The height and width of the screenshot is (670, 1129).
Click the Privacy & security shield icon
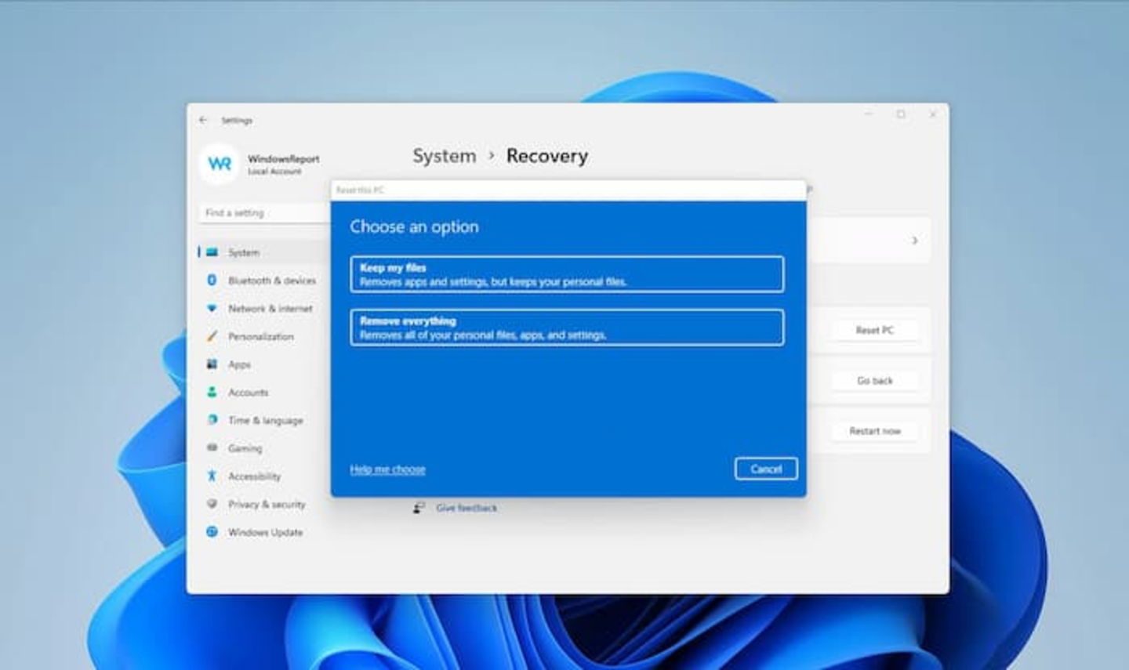click(x=212, y=504)
